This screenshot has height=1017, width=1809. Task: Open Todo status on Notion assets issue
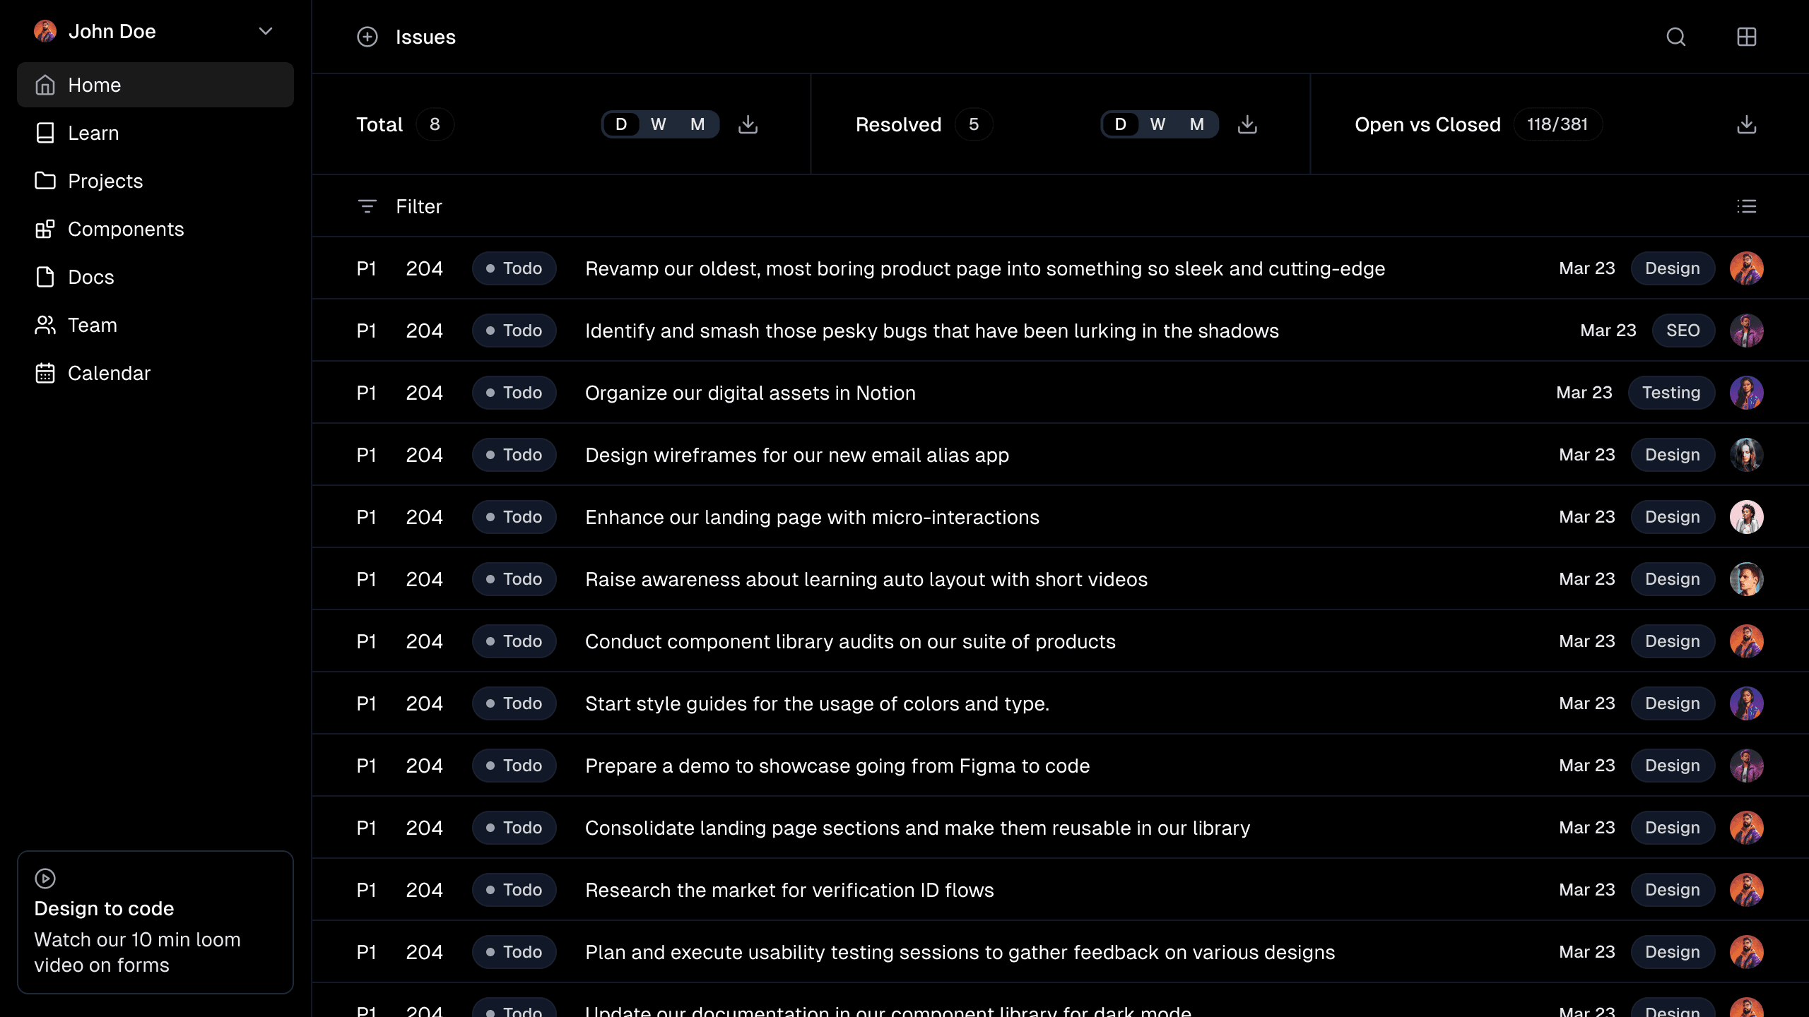(x=514, y=393)
